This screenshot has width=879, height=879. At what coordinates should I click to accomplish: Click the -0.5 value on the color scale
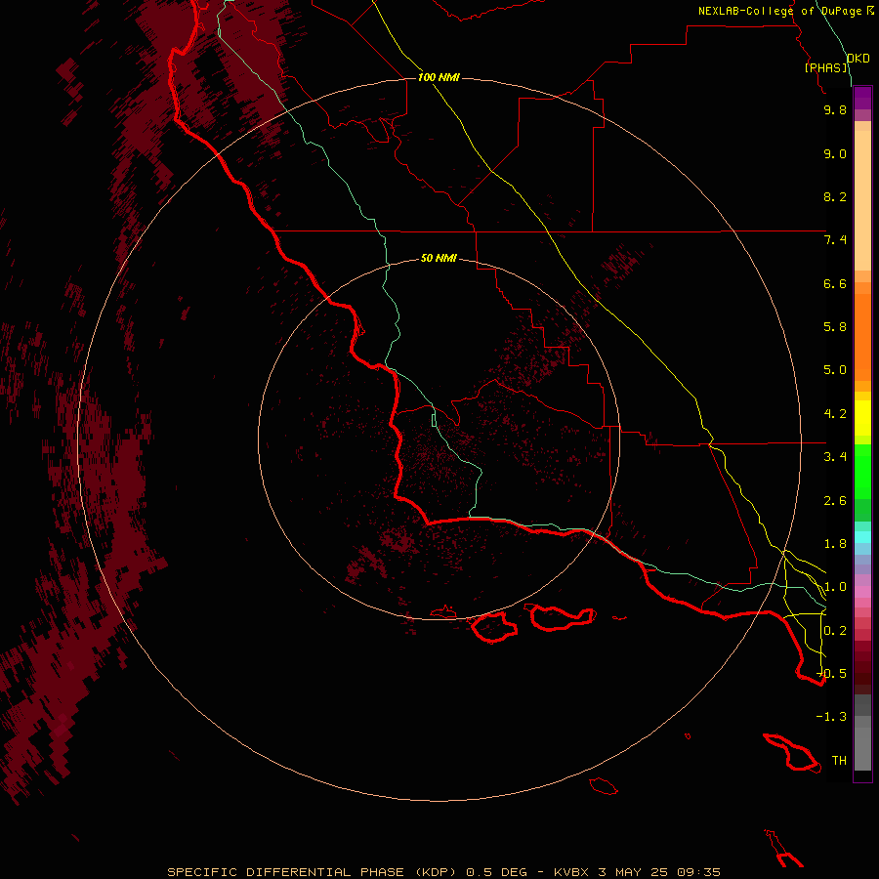click(x=832, y=674)
